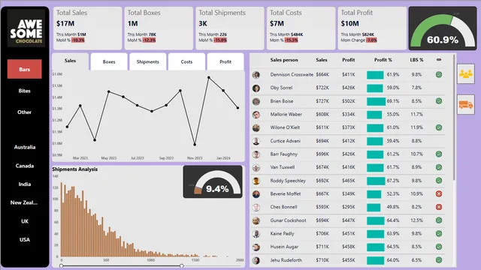This screenshot has width=481, height=270.
Task: Click red cross icon for Ches Bonnell
Action: pos(439,207)
